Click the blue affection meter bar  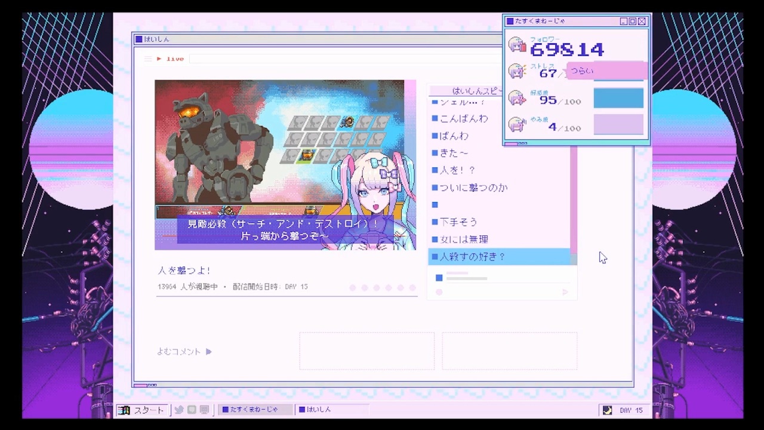(x=618, y=98)
